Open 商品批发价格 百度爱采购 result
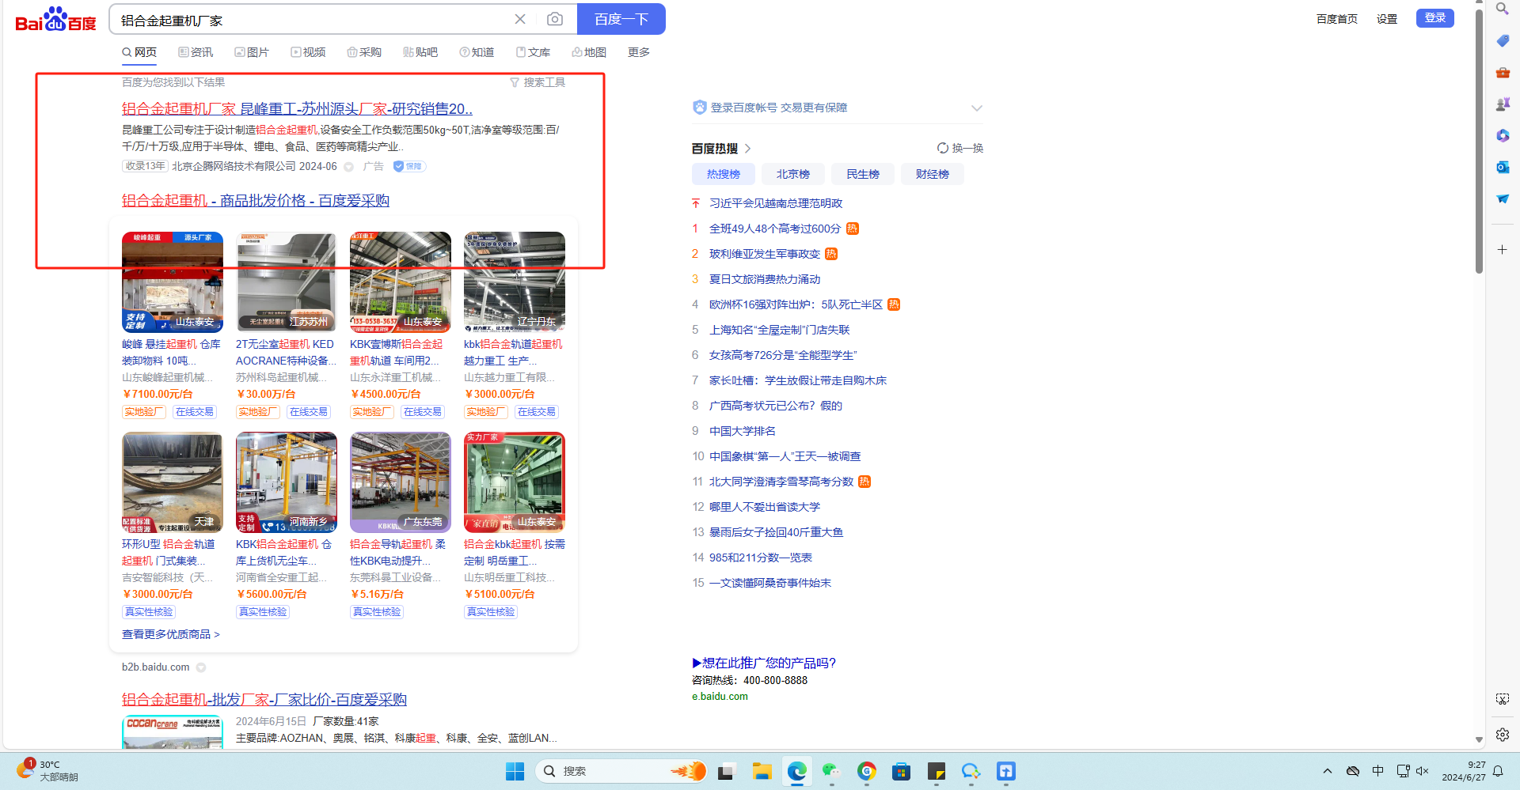This screenshot has height=790, width=1520. click(x=256, y=201)
